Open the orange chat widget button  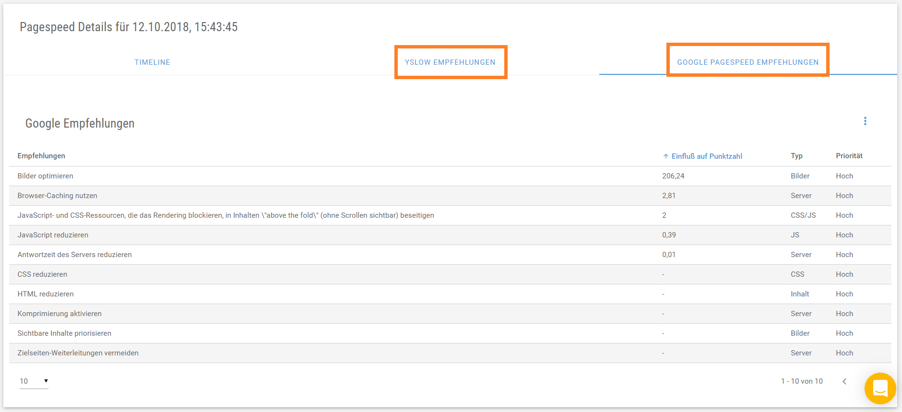coord(880,388)
